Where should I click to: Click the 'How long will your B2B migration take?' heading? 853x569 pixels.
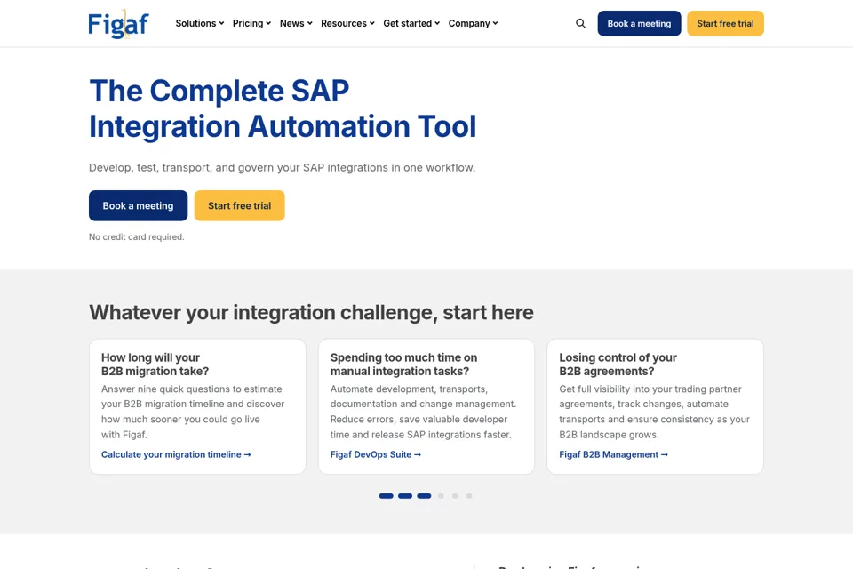[155, 365]
